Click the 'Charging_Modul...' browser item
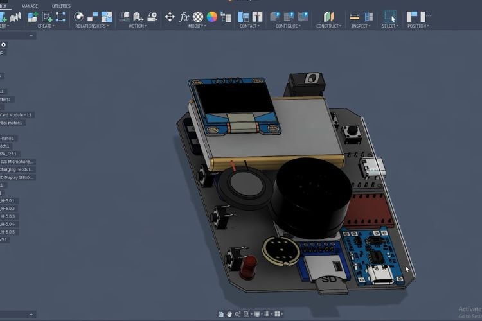 [x=17, y=169]
